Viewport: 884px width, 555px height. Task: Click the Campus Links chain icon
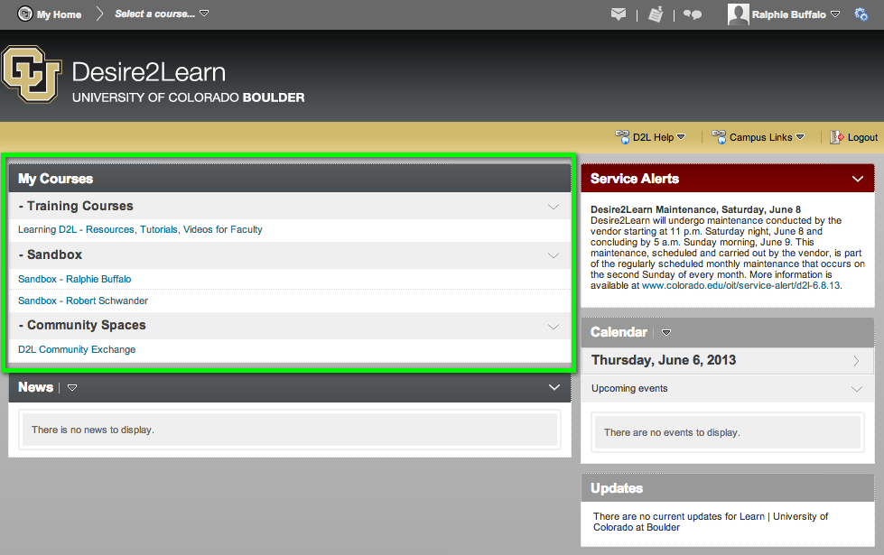pyautogui.click(x=719, y=136)
